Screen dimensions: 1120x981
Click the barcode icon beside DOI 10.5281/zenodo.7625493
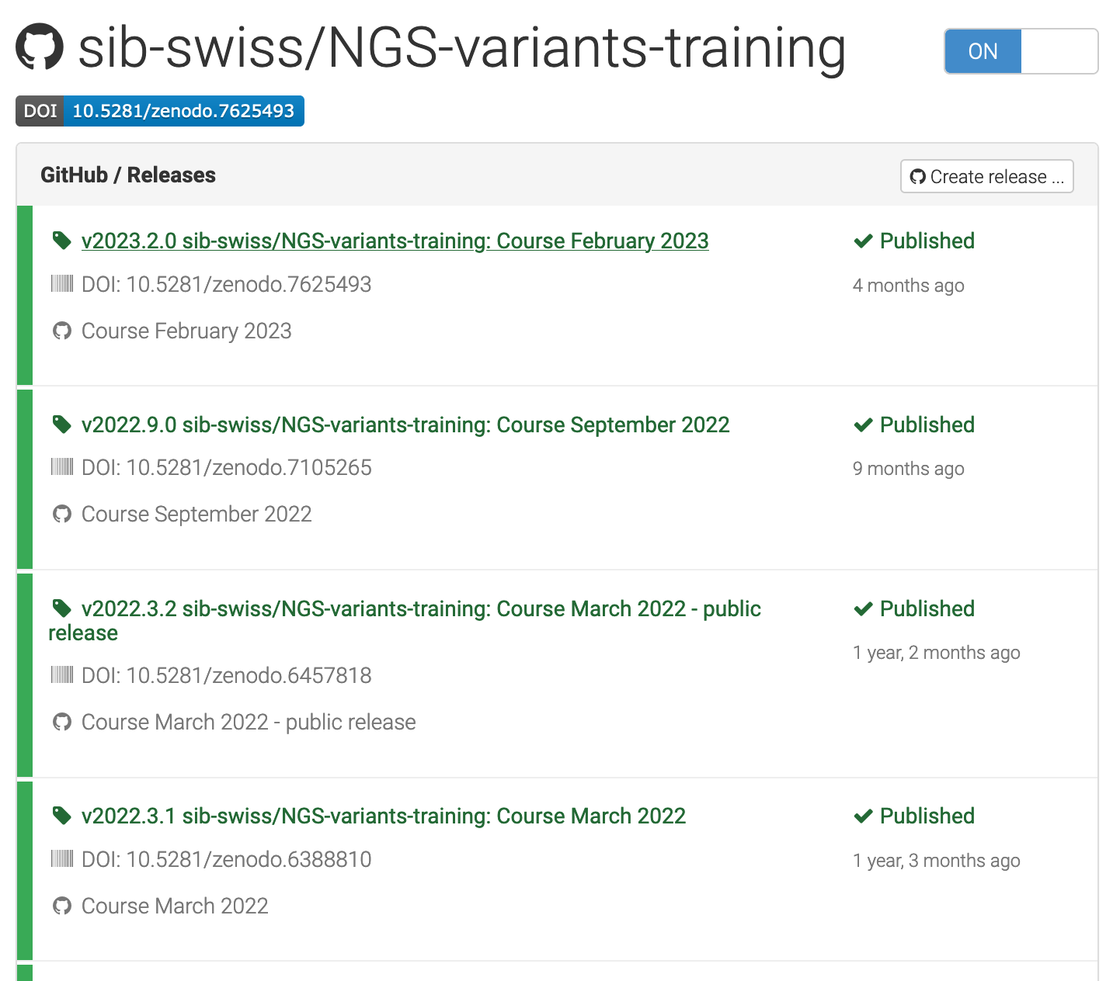(x=62, y=284)
